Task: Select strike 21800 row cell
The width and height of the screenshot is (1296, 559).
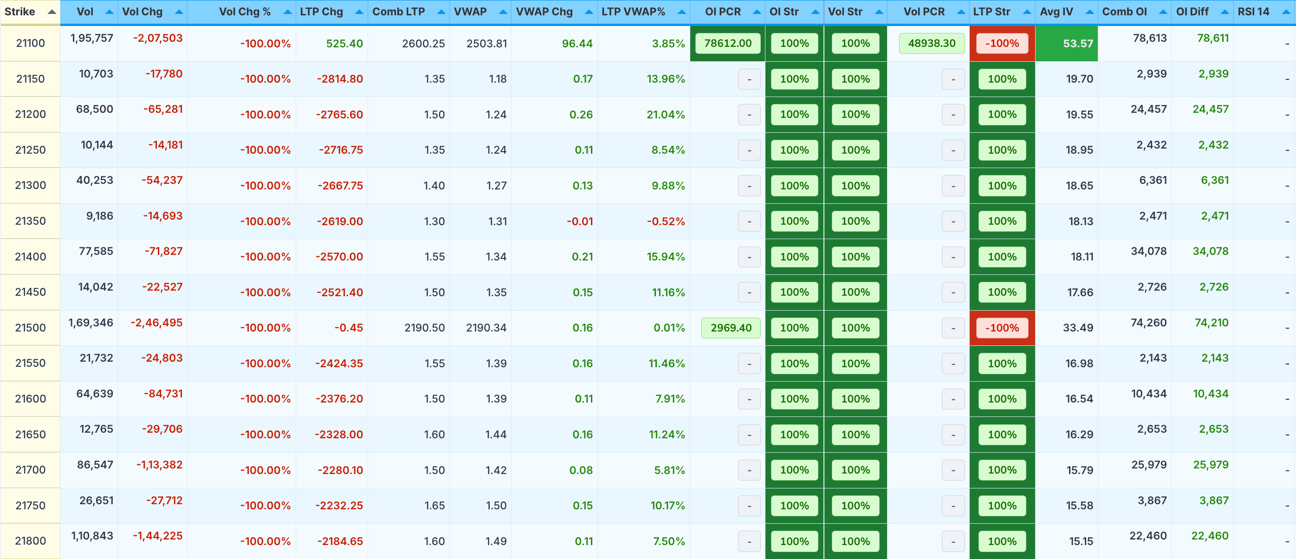Action: (x=30, y=541)
